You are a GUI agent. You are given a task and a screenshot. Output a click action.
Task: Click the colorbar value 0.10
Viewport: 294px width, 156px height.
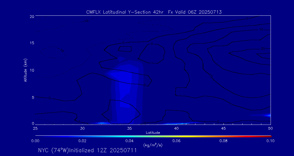click(x=270, y=141)
